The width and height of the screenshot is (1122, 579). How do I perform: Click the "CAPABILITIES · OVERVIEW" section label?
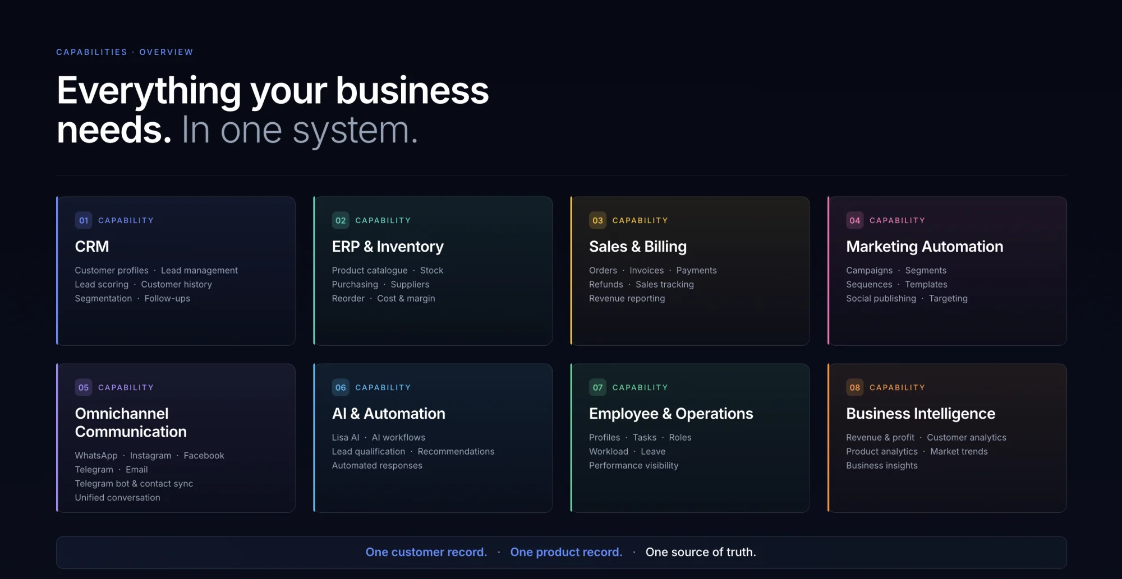[x=125, y=52]
